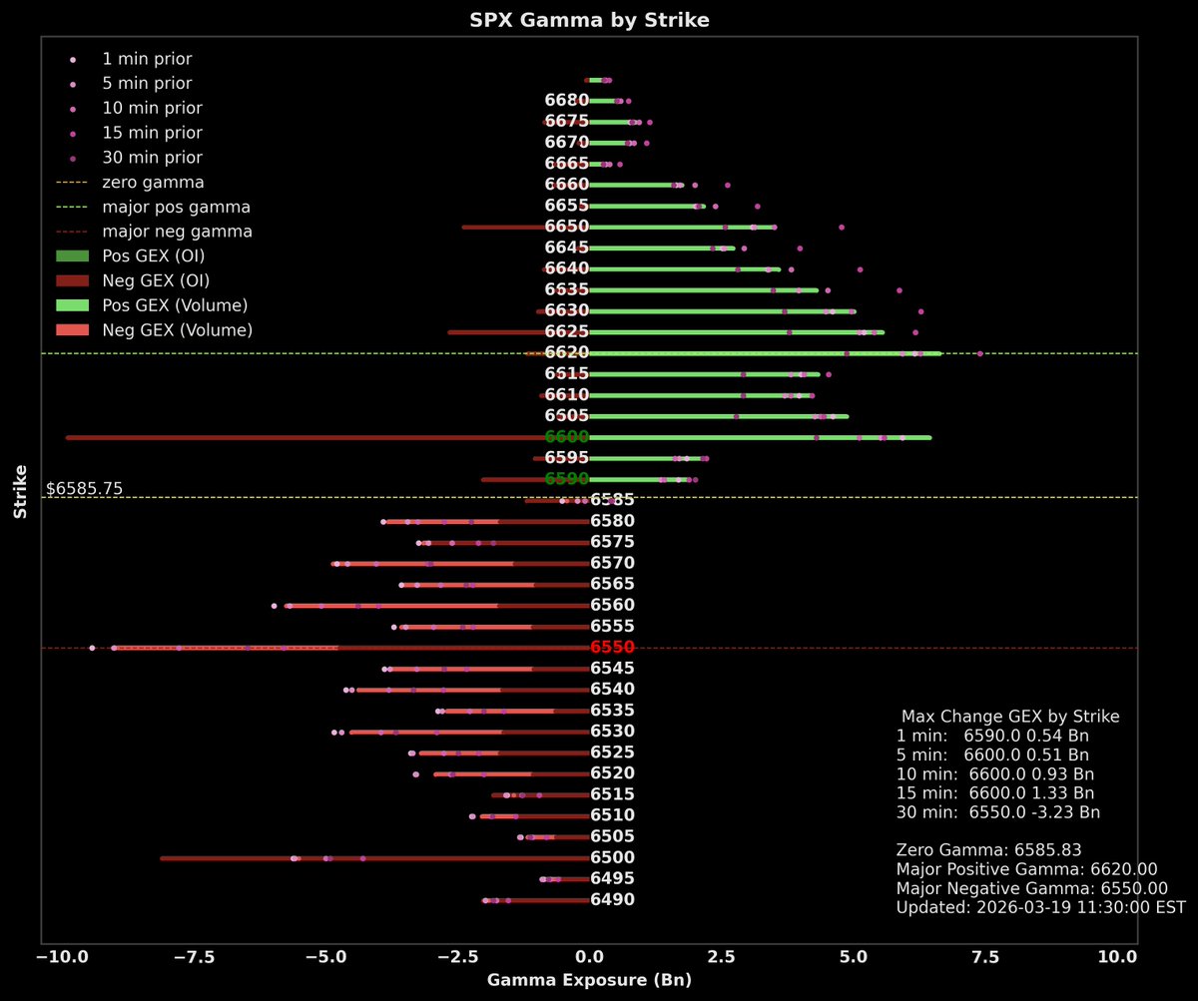The height and width of the screenshot is (1001, 1198).
Task: Click the long dark red bar at strike 6500
Action: [374, 858]
